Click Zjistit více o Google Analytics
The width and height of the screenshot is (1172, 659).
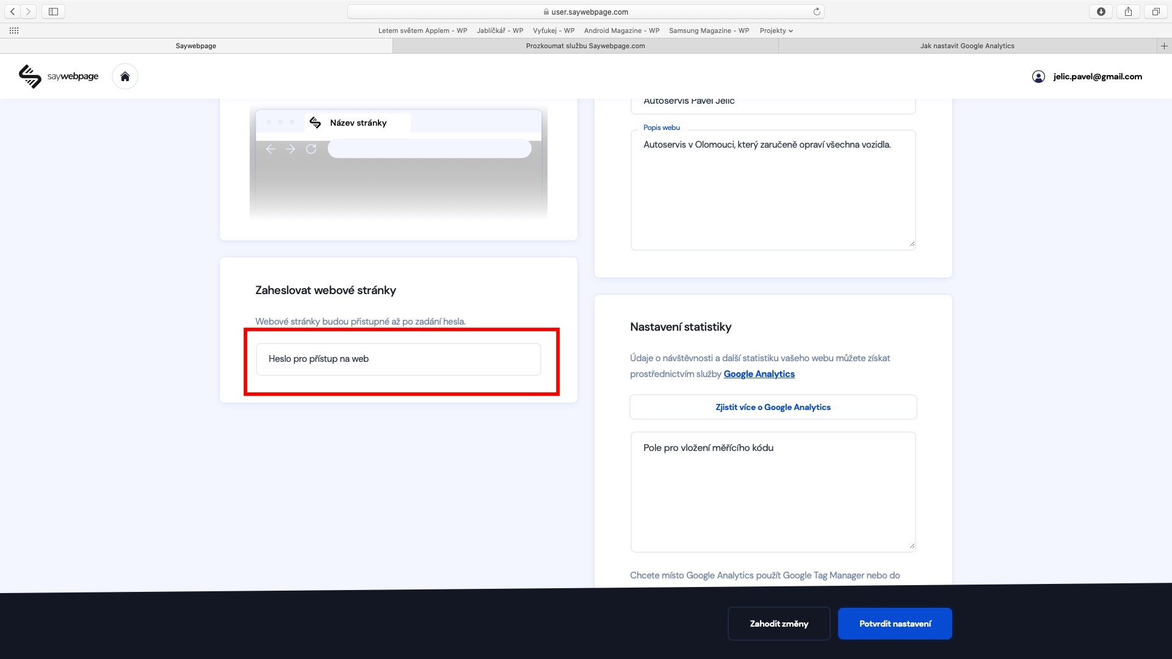(773, 407)
